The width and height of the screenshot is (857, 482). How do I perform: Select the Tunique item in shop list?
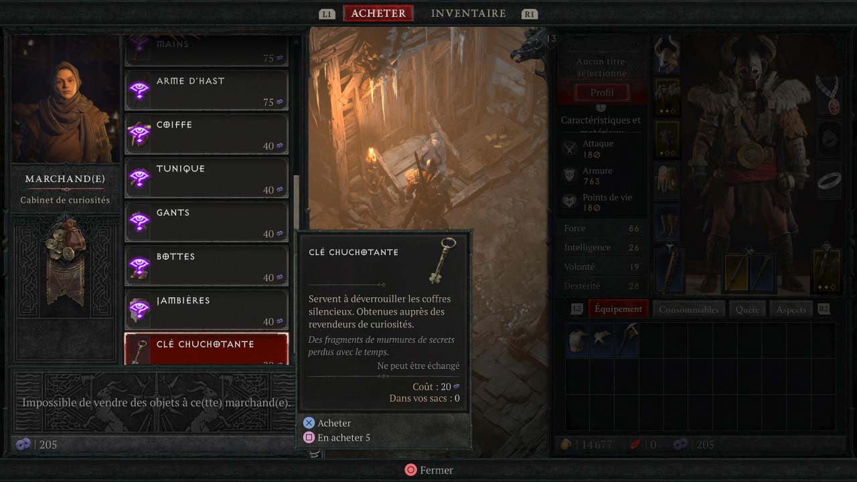pos(207,178)
